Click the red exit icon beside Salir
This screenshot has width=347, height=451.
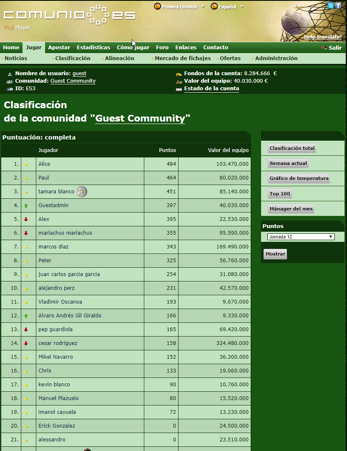pyautogui.click(x=324, y=48)
